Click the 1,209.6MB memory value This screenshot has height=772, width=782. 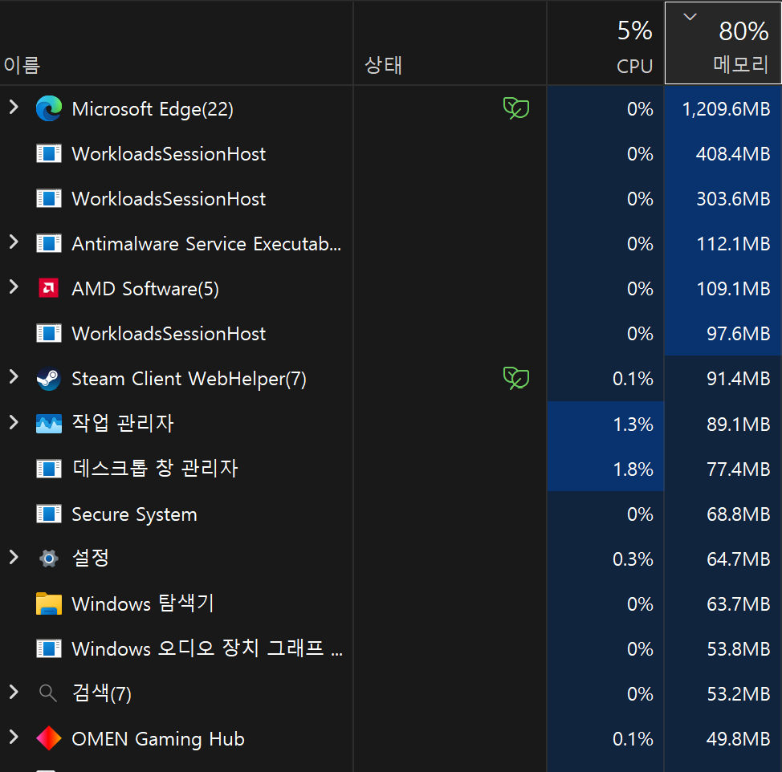[726, 109]
